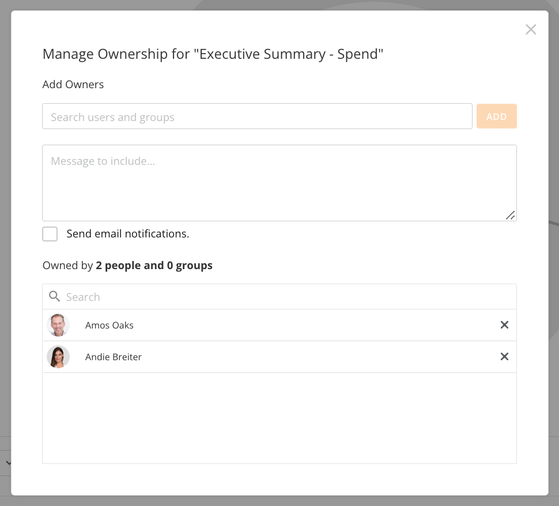This screenshot has height=506, width=559.
Task: Enable the Send email notifications checkbox
Action: pyautogui.click(x=50, y=234)
